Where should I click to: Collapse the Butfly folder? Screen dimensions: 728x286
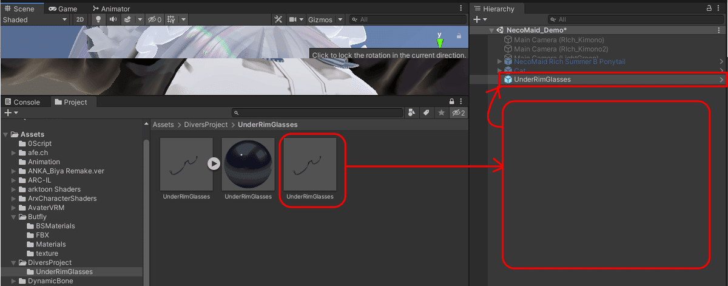tap(14, 217)
